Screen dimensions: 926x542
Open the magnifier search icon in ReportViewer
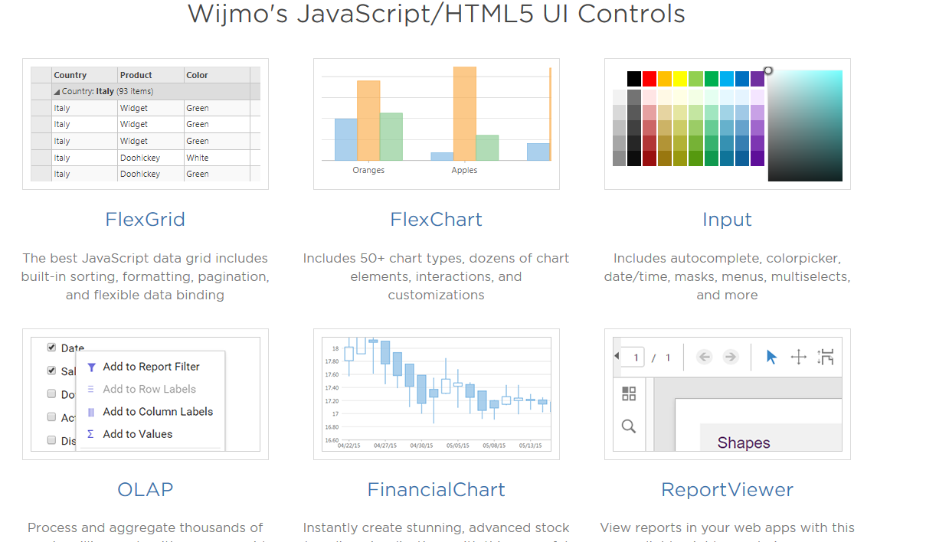click(629, 426)
